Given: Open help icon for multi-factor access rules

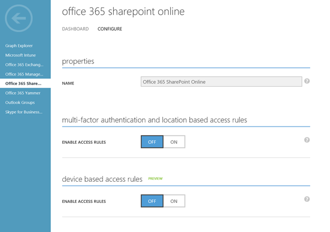Looking at the screenshot, I should point(307,140).
